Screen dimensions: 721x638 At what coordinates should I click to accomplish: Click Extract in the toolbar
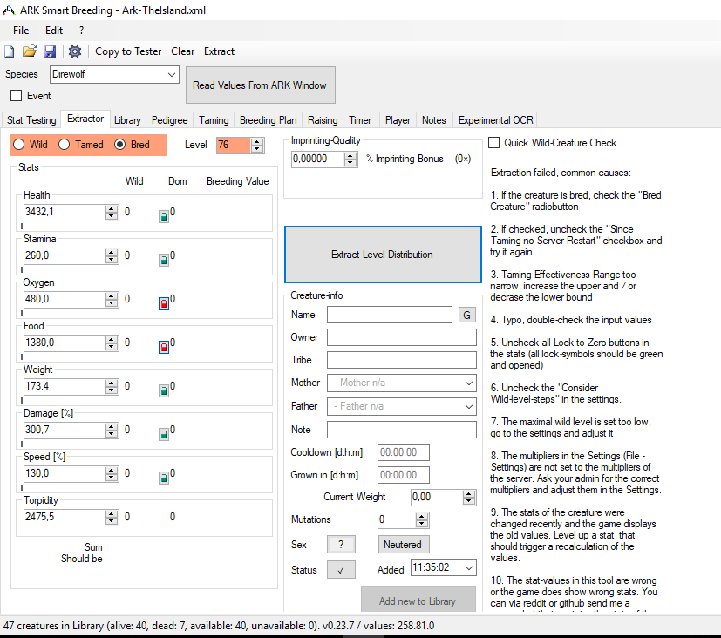click(220, 51)
